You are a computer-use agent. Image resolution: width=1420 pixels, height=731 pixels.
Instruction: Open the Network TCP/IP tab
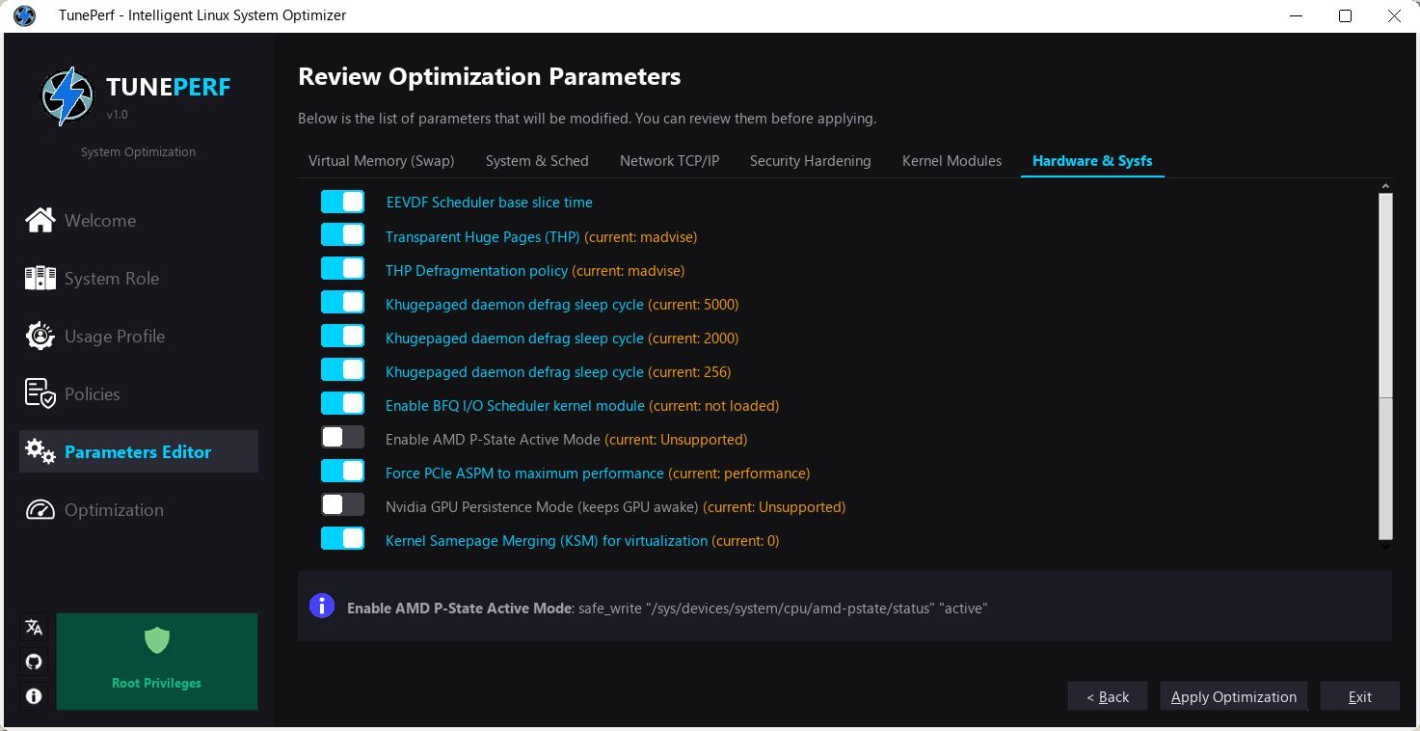669,161
